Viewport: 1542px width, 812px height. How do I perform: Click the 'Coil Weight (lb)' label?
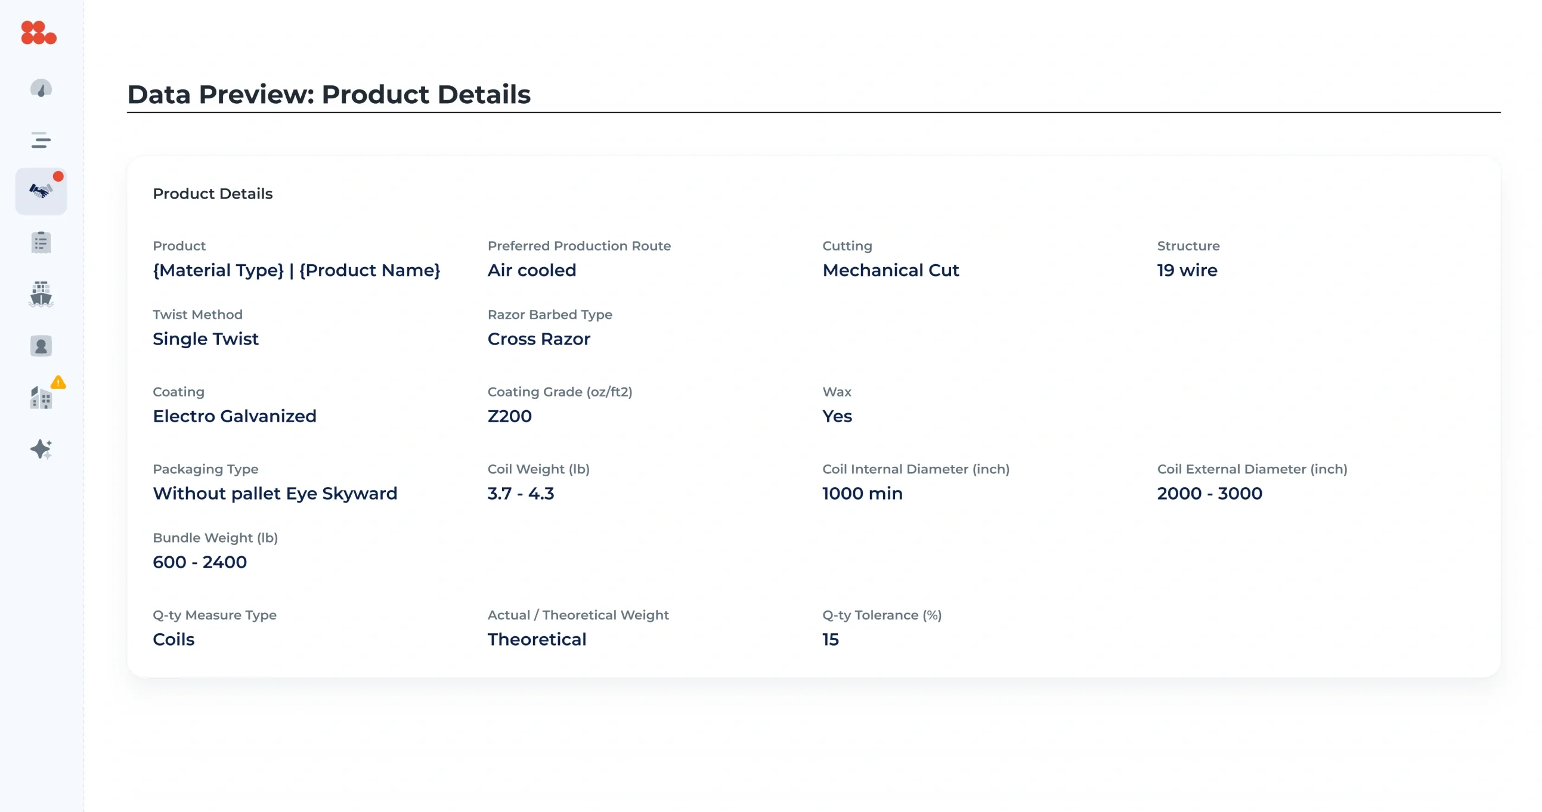pos(538,469)
